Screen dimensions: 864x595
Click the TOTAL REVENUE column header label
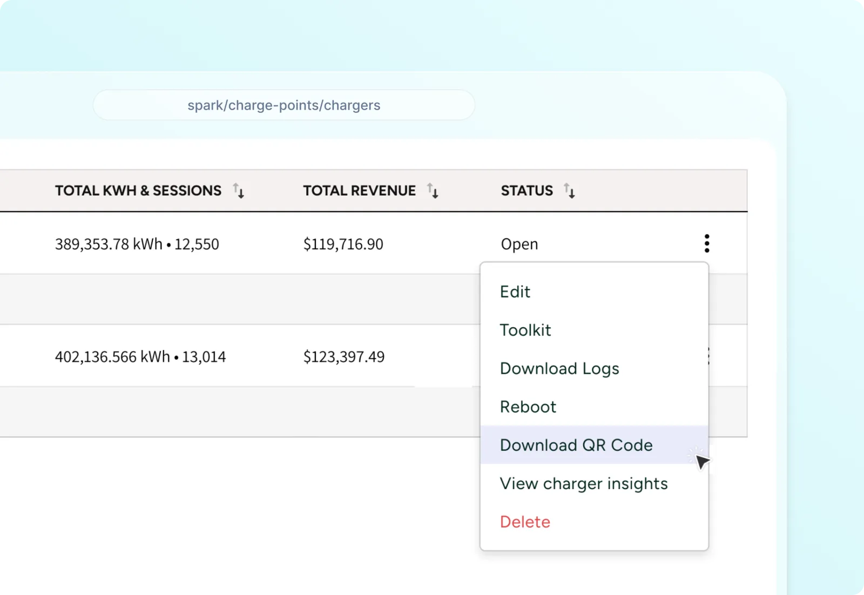point(359,191)
